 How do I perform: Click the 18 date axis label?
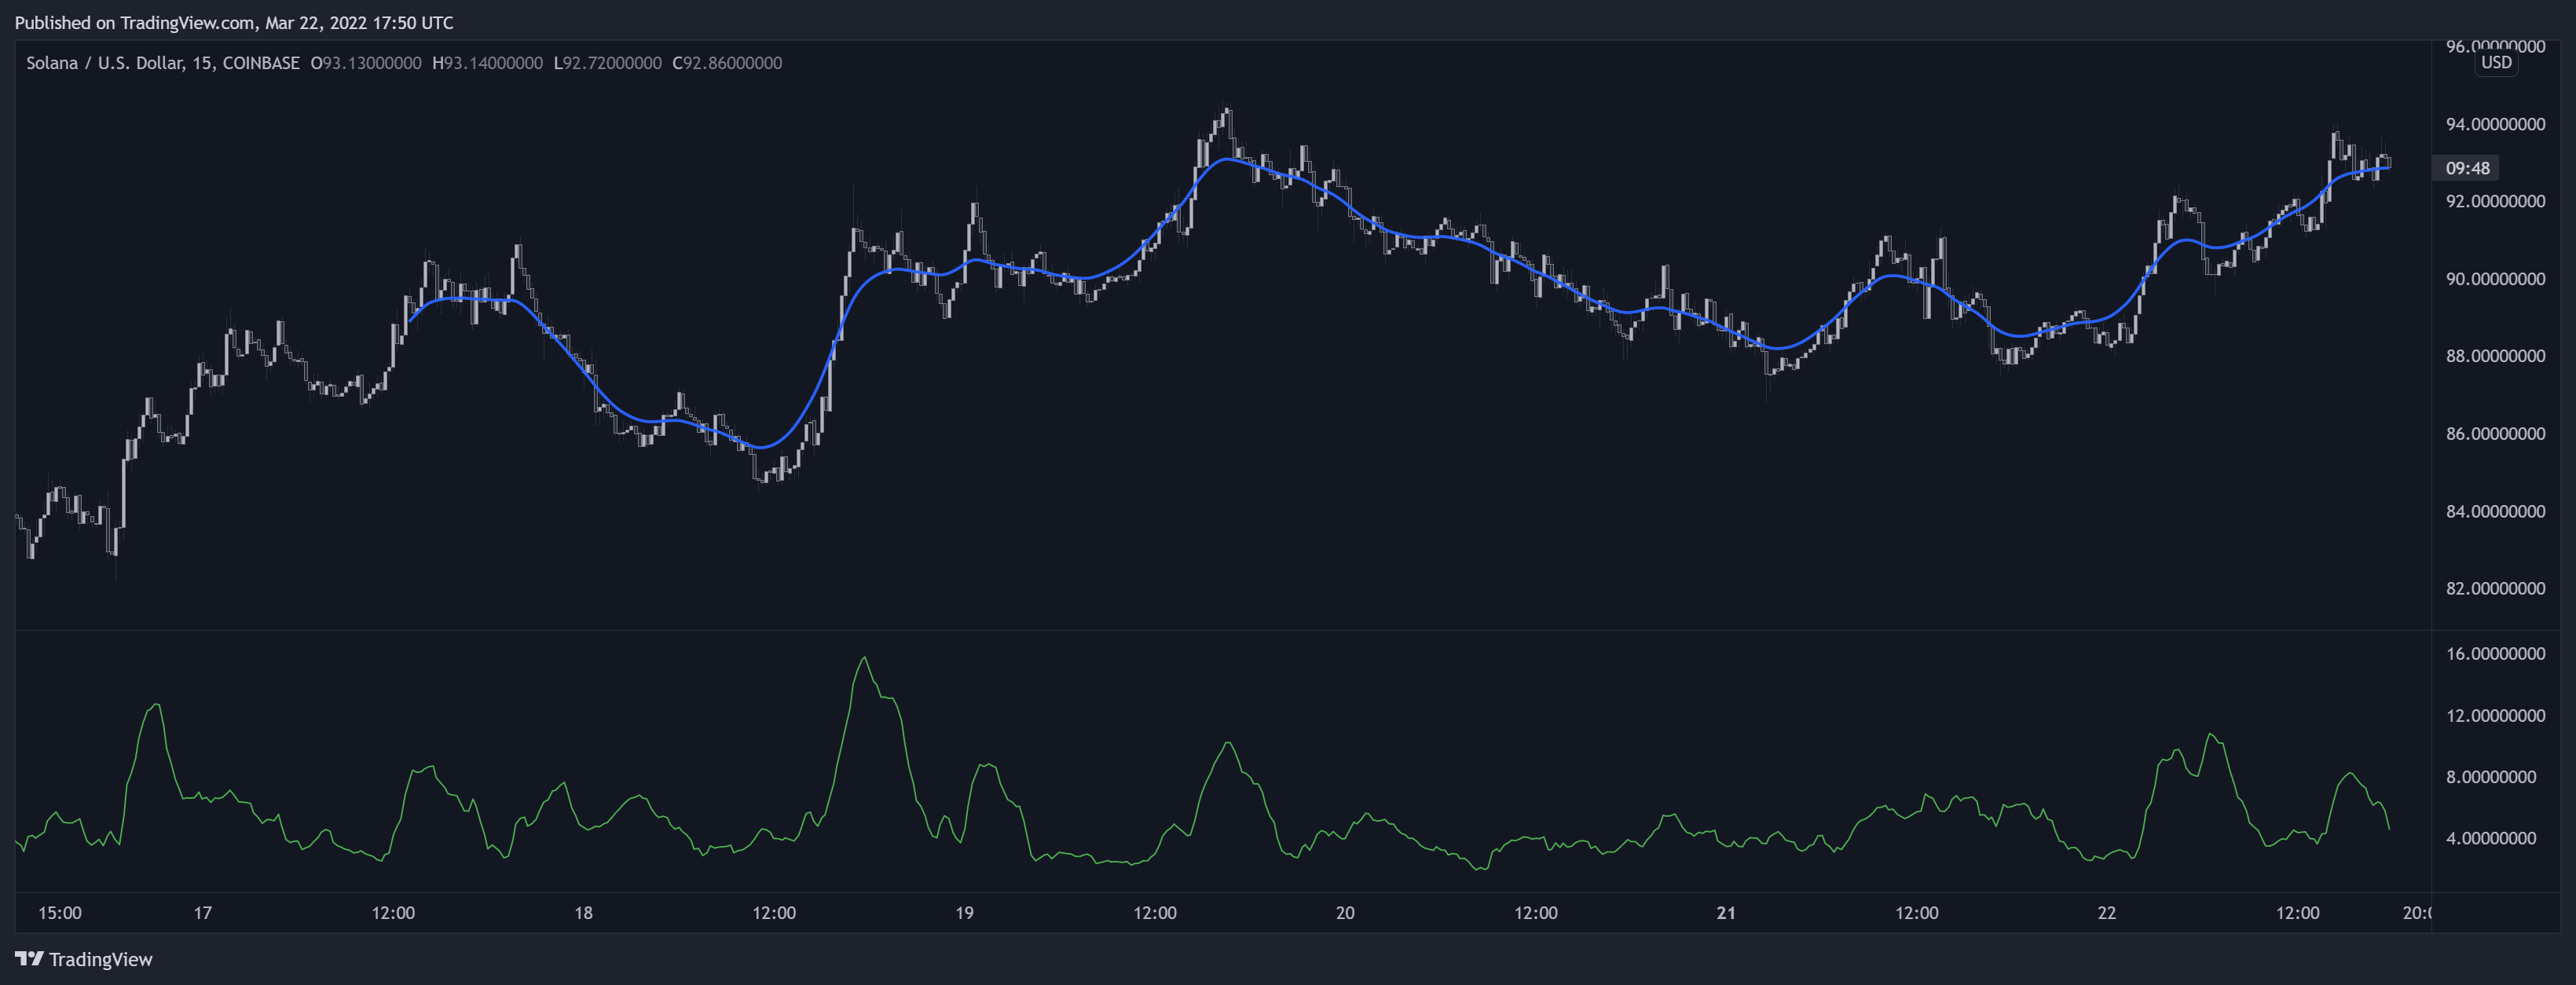pos(583,913)
